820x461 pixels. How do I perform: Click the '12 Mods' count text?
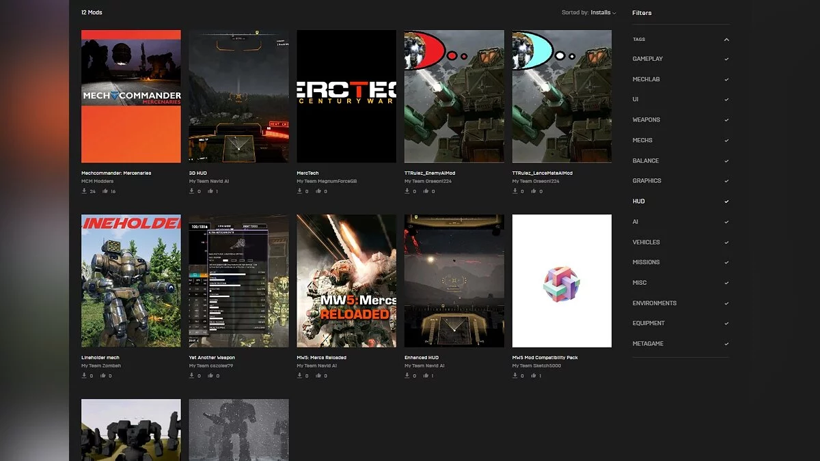pyautogui.click(x=92, y=12)
